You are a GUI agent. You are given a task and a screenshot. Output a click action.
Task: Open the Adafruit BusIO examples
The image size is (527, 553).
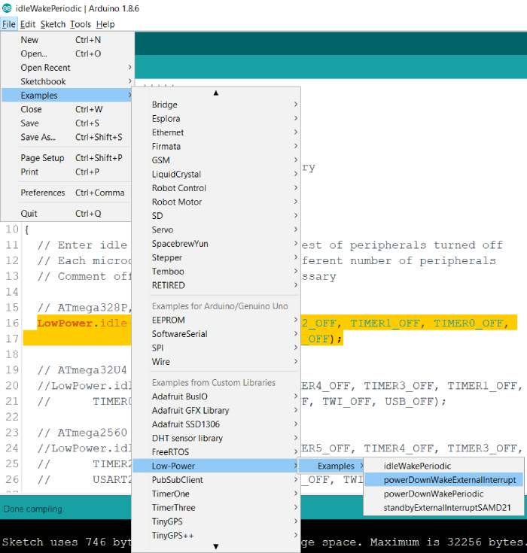[216, 397]
